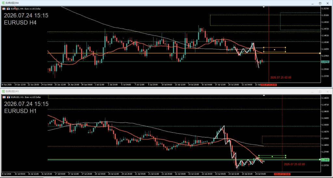
Task: Click the 1.13720 price level on the H1 axis
Action: tap(326, 165)
